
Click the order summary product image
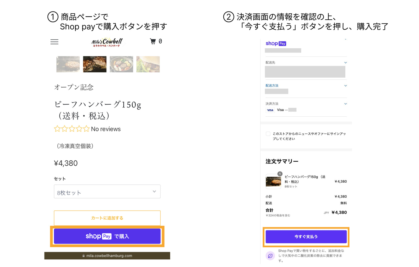click(x=273, y=181)
